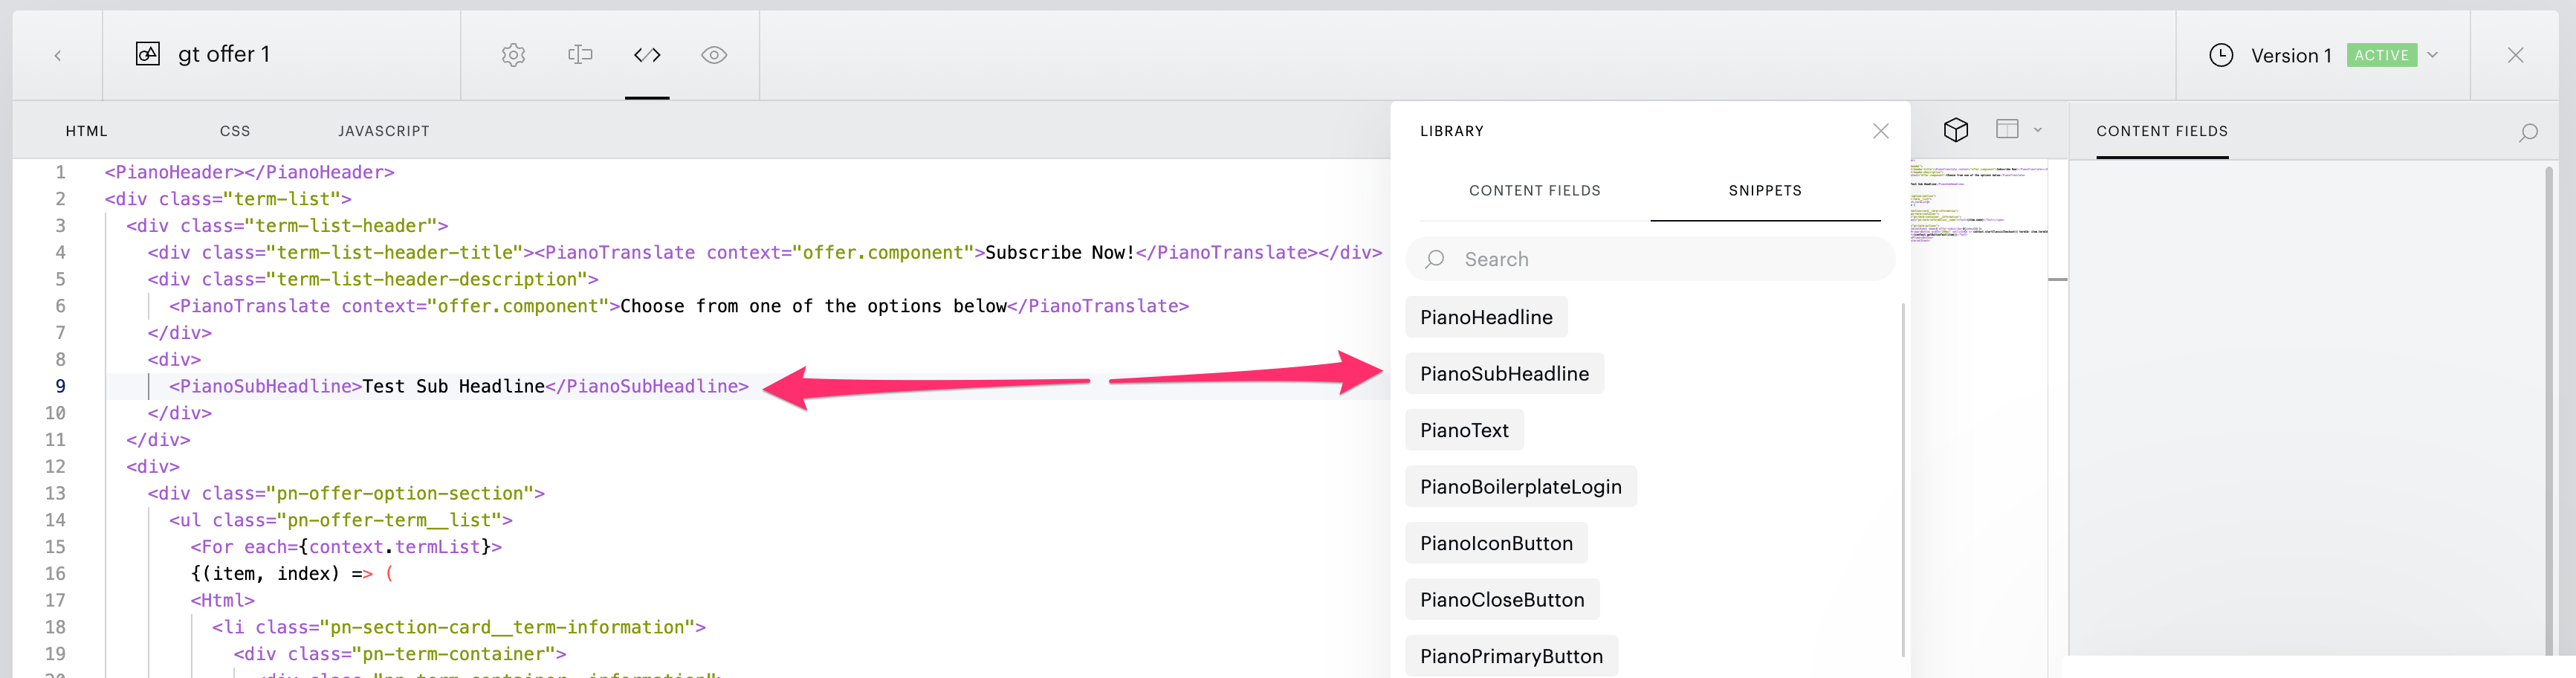
Task: Expand the layout options chevron
Action: coord(2037,130)
